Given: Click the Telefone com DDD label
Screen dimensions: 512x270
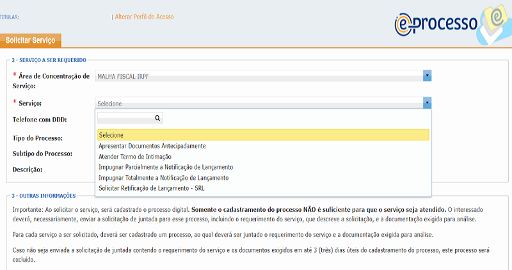Looking at the screenshot, I should 40,120.
